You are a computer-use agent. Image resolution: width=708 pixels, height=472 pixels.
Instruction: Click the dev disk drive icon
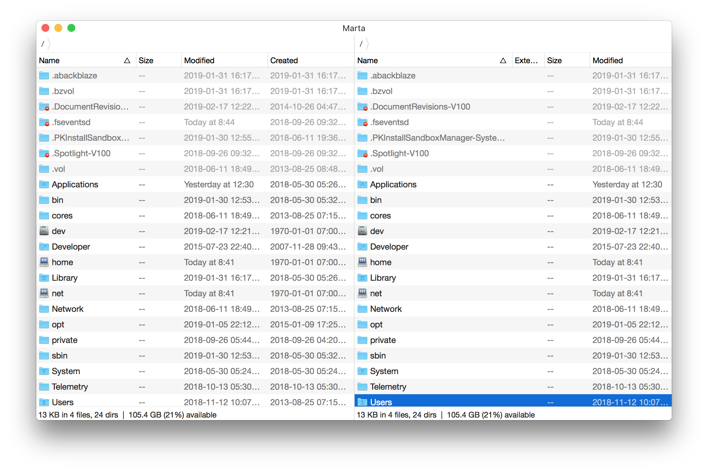(44, 231)
